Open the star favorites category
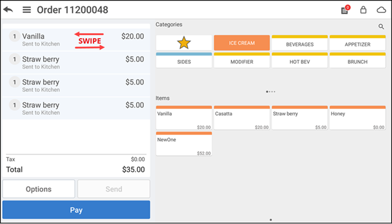 [x=184, y=43]
